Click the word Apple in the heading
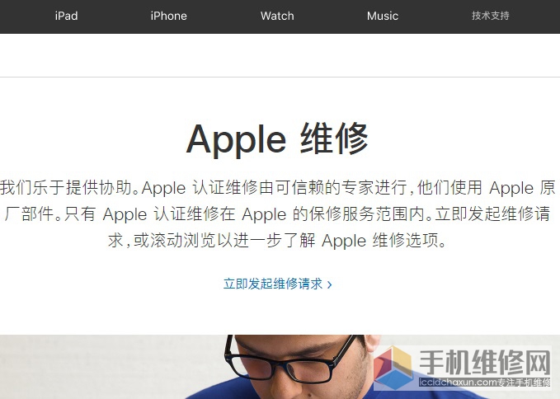The height and width of the screenshot is (399, 560). (236, 140)
